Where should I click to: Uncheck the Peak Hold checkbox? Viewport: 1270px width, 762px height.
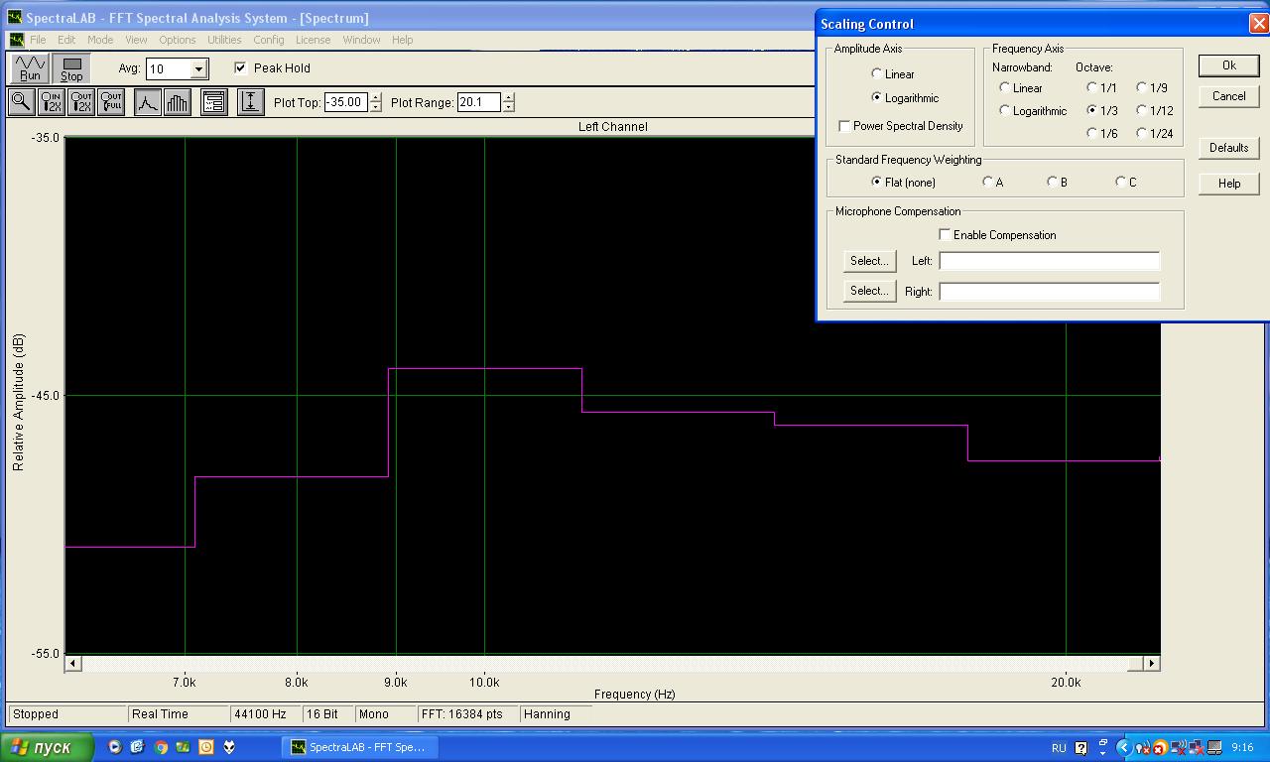pyautogui.click(x=240, y=68)
